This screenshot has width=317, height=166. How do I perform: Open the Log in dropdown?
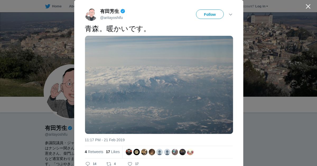click(x=262, y=6)
